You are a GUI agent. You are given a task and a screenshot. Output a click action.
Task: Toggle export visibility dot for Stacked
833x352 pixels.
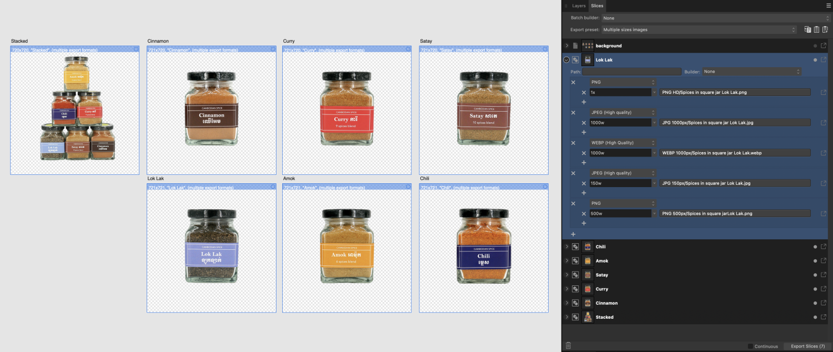[815, 317]
